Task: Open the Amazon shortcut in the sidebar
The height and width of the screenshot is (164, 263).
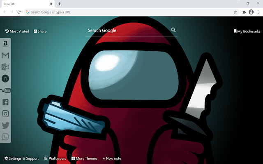Action: click(5, 44)
